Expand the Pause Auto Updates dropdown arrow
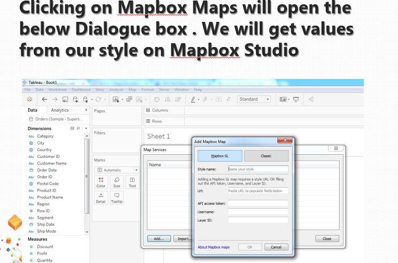The height and width of the screenshot is (263, 398). [92, 100]
